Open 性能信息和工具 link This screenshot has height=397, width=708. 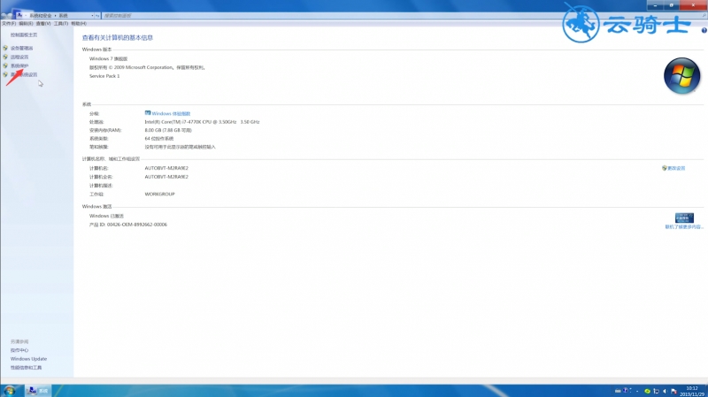point(27,368)
